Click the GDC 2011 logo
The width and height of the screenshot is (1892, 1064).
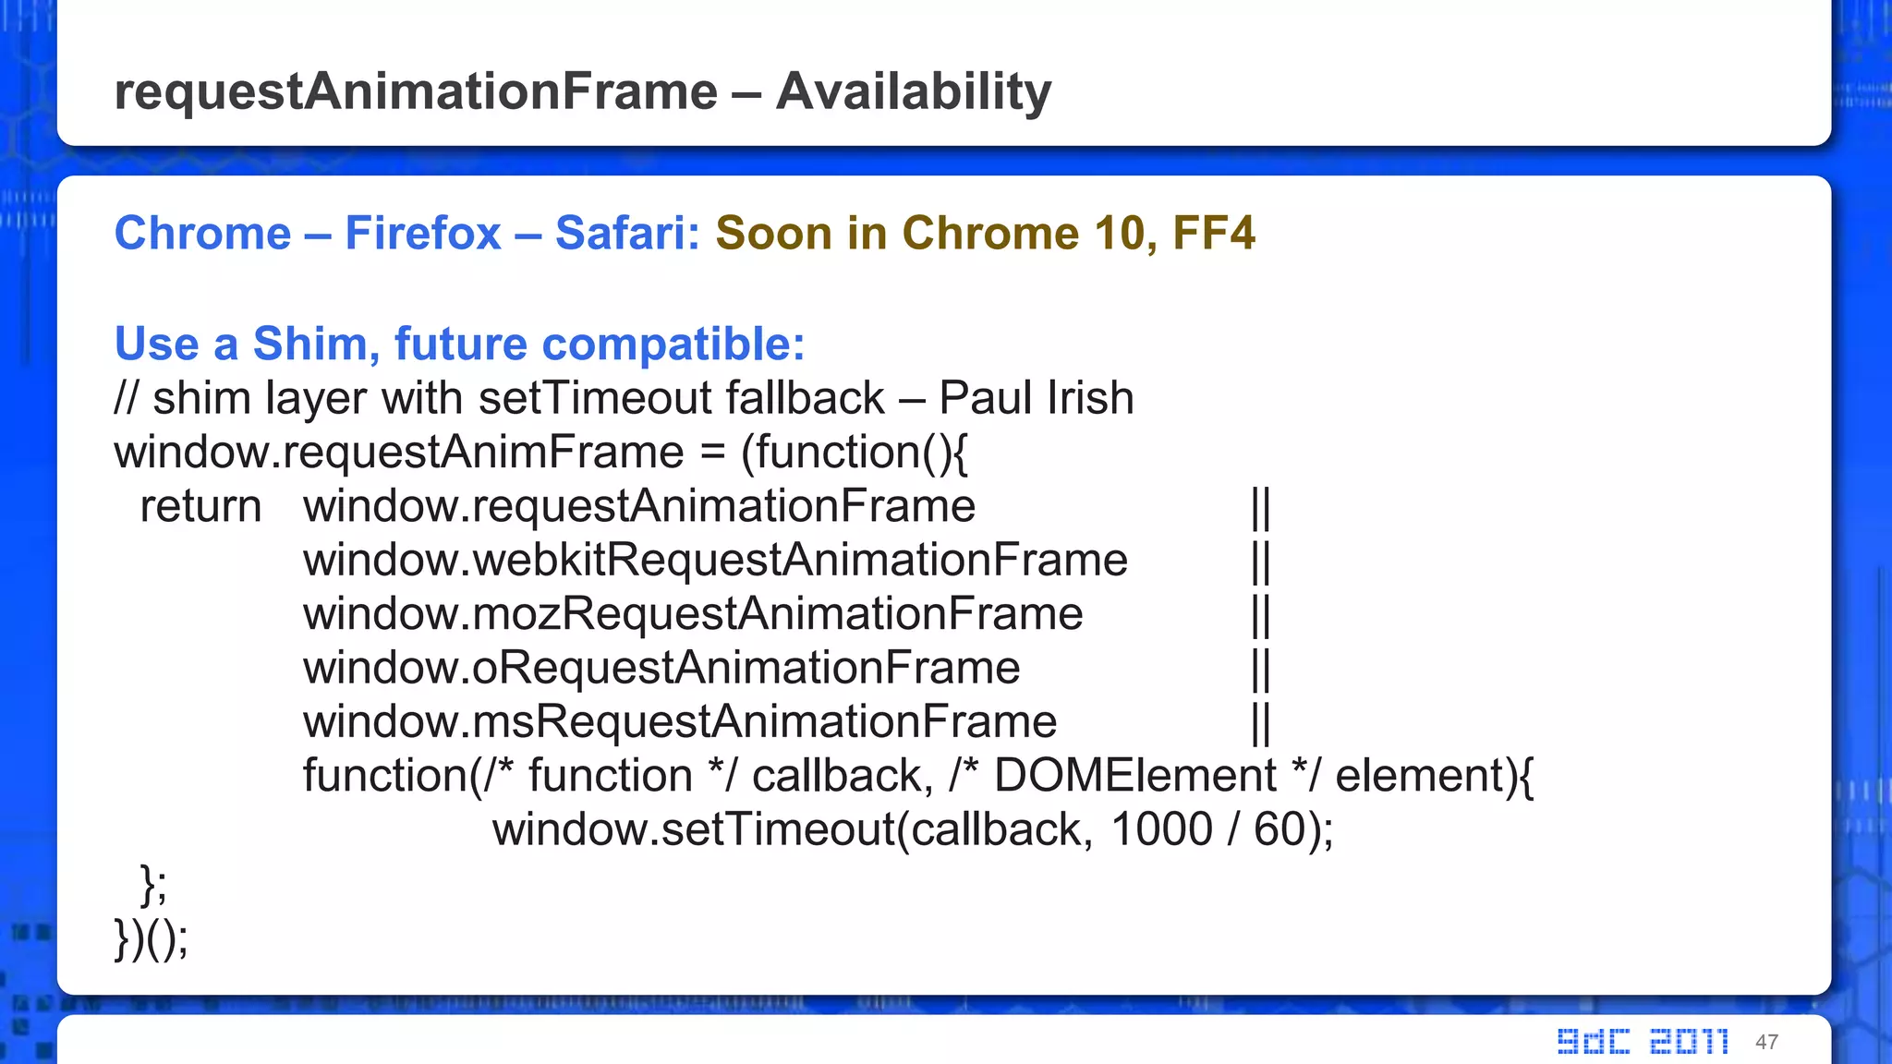[1643, 1041]
